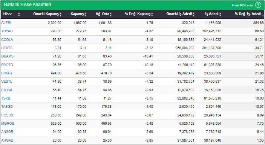265x145 pixels.
Task: Sort by Hisse column arrows
Action: click(x=19, y=15)
